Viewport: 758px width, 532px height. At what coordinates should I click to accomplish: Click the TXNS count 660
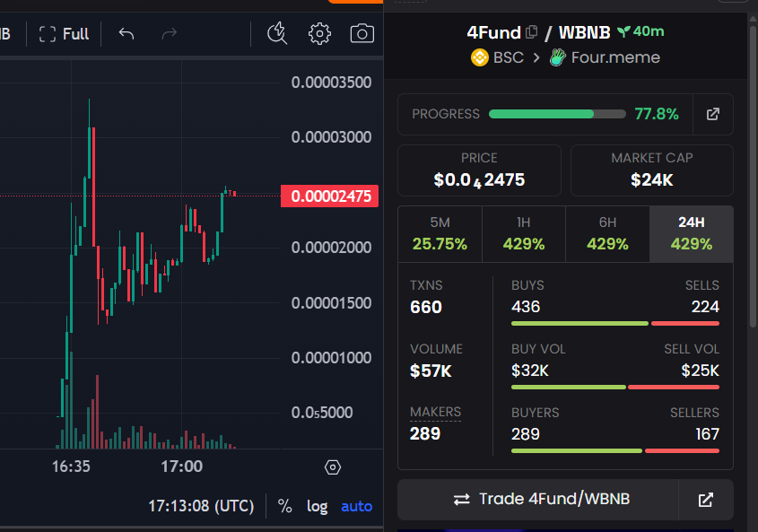pyautogui.click(x=426, y=307)
